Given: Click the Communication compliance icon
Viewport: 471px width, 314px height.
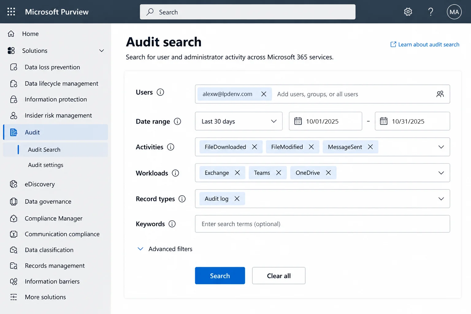Looking at the screenshot, I should (x=14, y=234).
